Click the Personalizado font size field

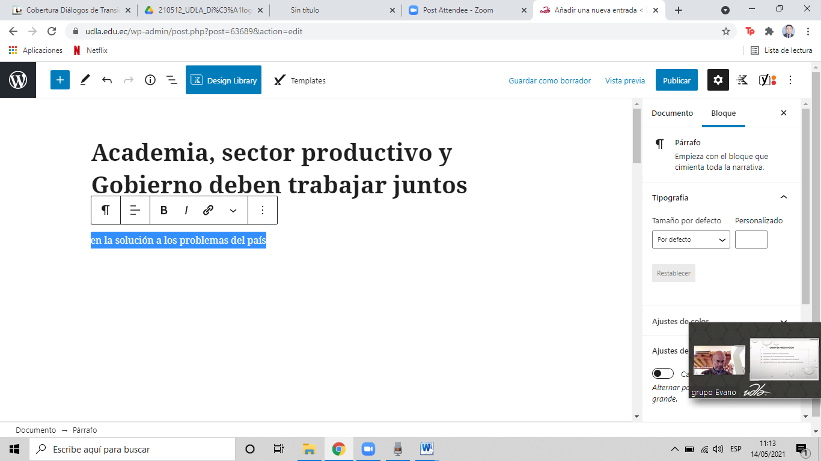click(x=751, y=240)
